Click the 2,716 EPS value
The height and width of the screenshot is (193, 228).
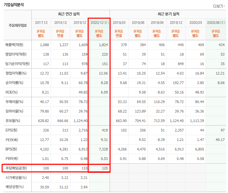tap(83, 130)
